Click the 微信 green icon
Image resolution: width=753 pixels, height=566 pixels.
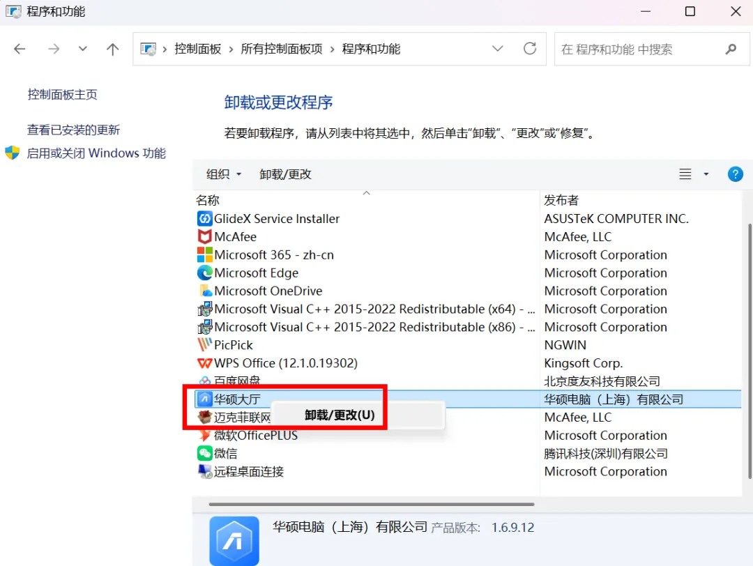[x=204, y=453]
